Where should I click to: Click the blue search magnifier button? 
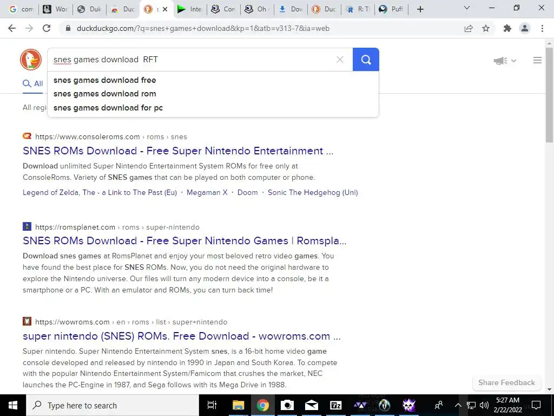(366, 60)
